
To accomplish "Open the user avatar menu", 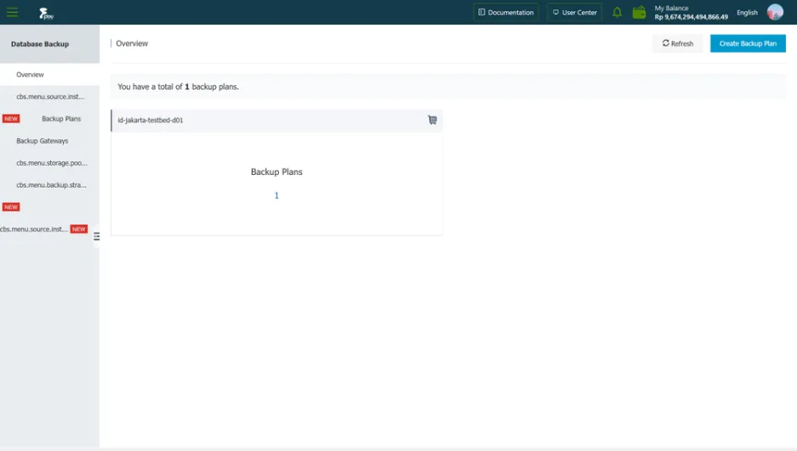I will coord(775,12).
